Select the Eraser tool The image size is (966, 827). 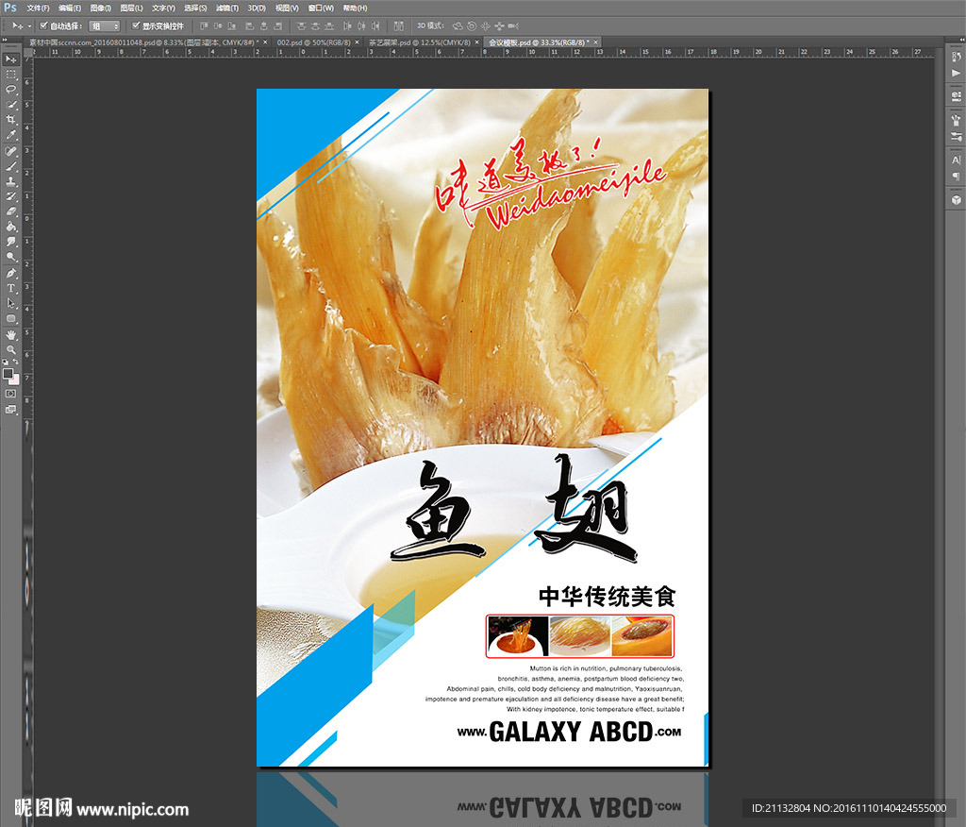[x=11, y=211]
